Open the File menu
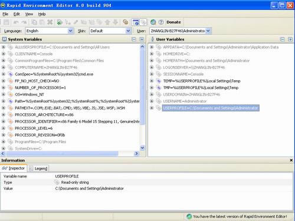 5,14
